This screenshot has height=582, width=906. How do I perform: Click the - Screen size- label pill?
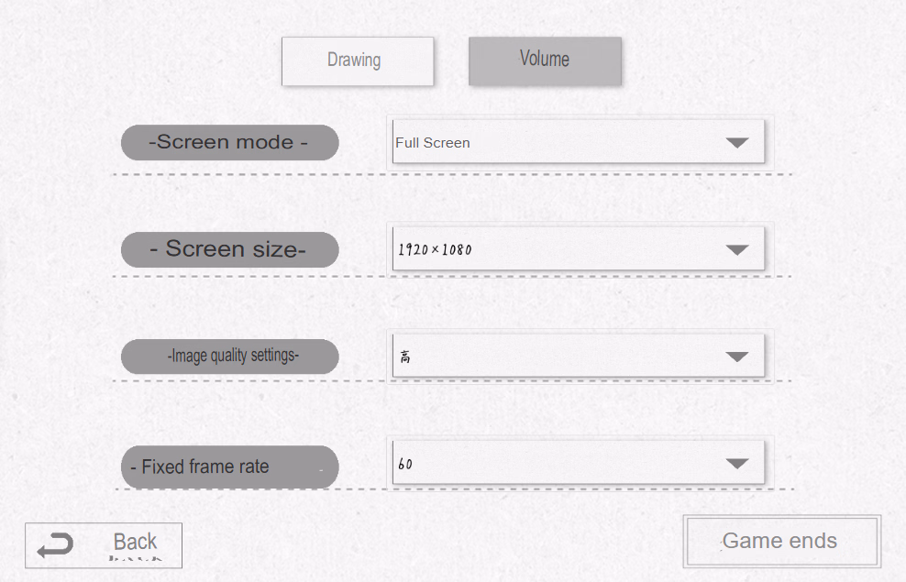pyautogui.click(x=229, y=249)
